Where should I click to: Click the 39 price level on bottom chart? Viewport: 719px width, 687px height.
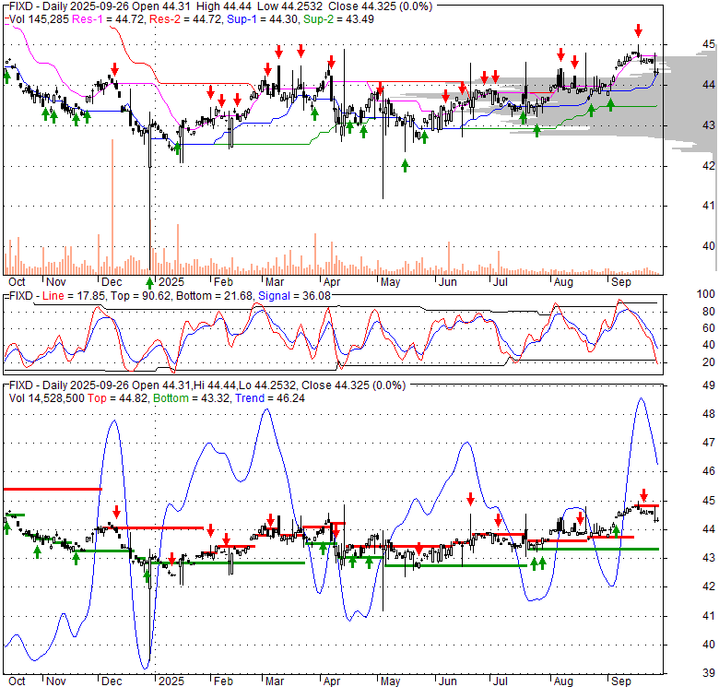pos(709,673)
